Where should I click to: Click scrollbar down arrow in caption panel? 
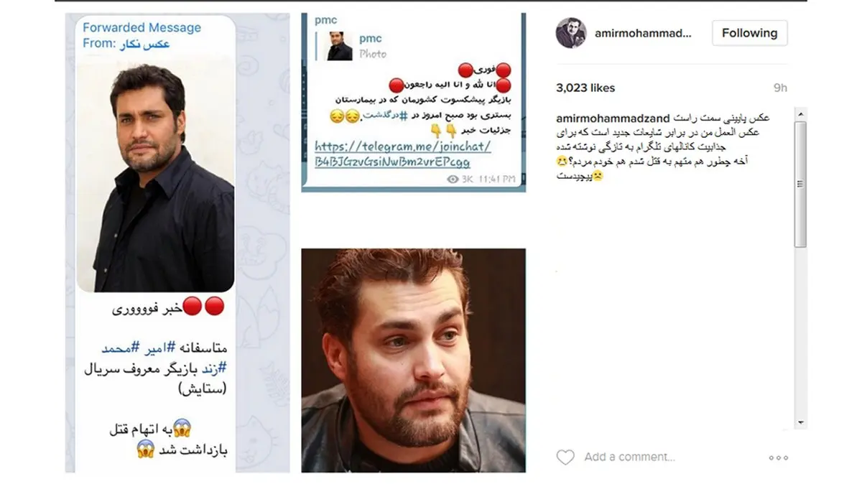801,422
